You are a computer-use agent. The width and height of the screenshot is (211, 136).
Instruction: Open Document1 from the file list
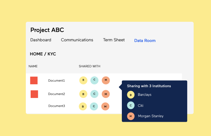click(x=56, y=81)
